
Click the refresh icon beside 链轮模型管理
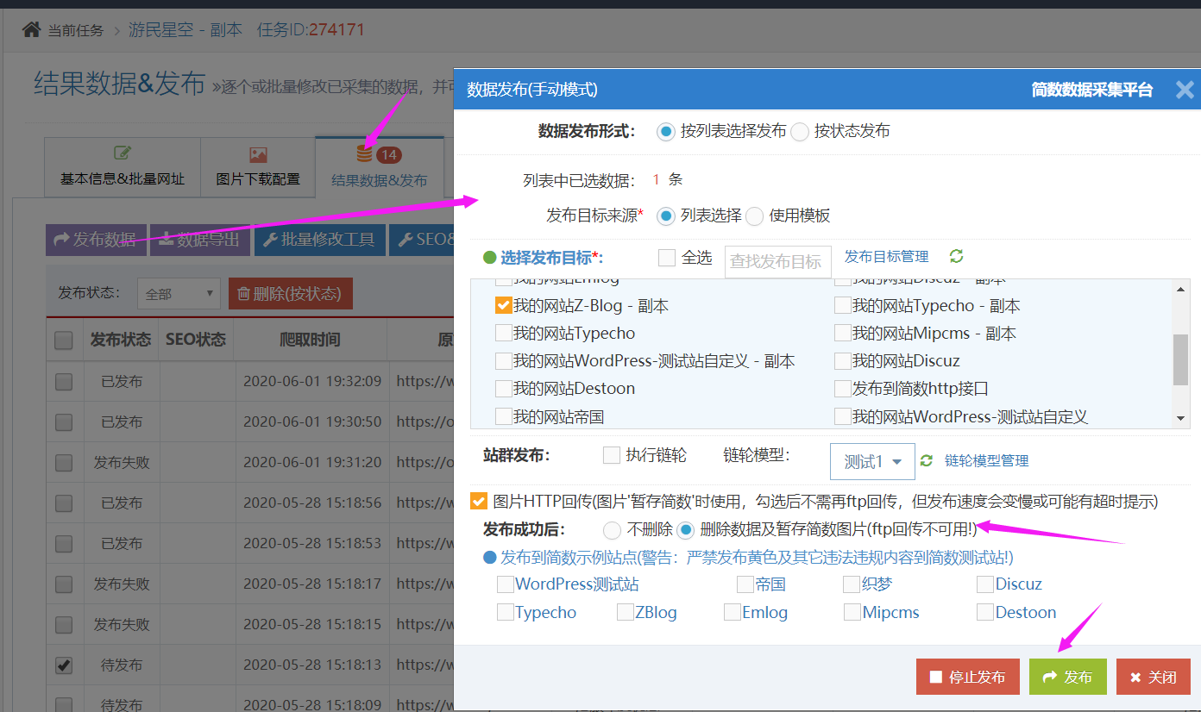pyautogui.click(x=925, y=460)
